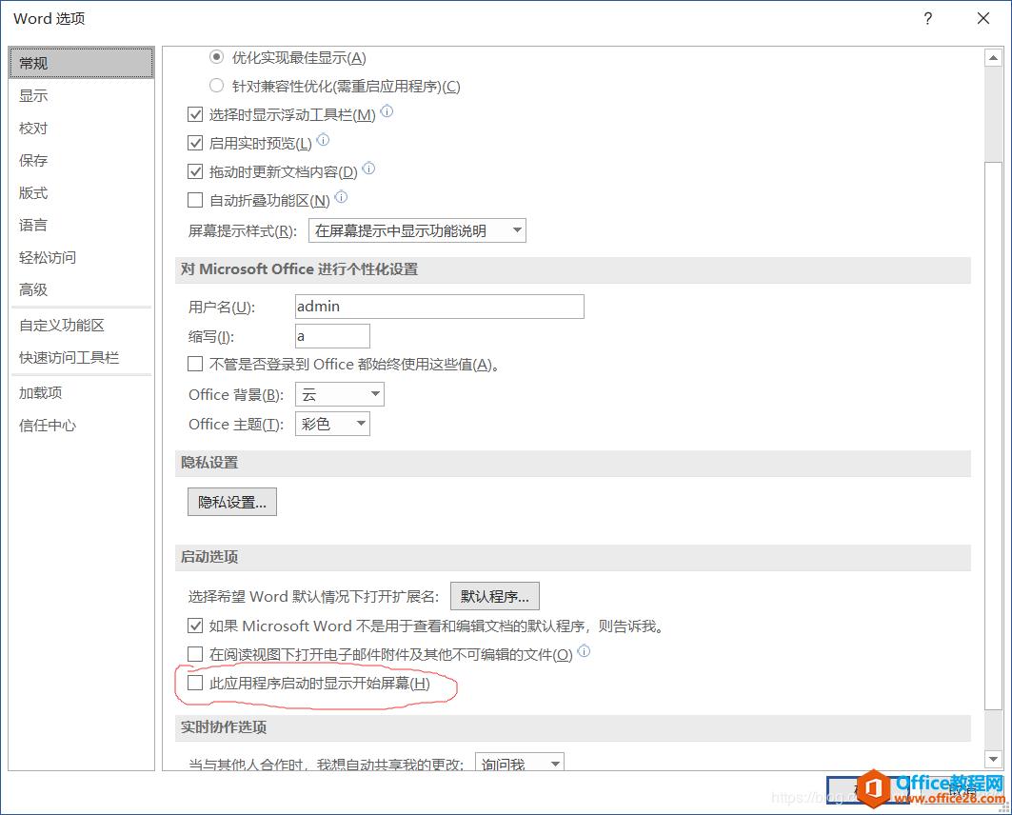Viewport: 1012px width, 815px height.
Task: Click the 隐私设置 button
Action: 231,501
